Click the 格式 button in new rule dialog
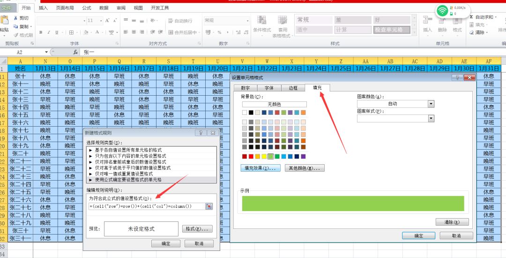This screenshot has width=506, height=258. (197, 229)
